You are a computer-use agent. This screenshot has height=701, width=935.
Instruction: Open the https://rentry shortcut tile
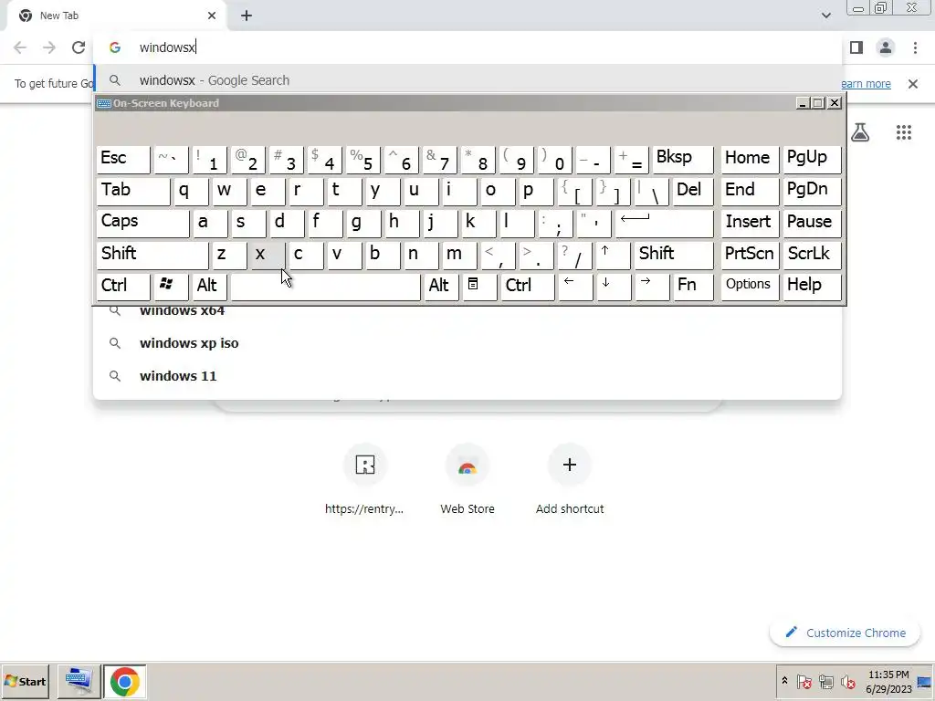pos(364,480)
